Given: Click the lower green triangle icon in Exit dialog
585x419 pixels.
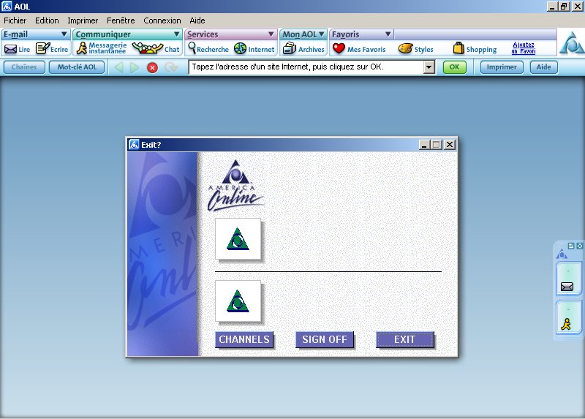Looking at the screenshot, I should point(238,301).
